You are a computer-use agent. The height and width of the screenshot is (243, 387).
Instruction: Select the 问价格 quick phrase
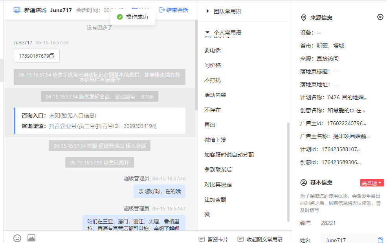click(x=213, y=65)
